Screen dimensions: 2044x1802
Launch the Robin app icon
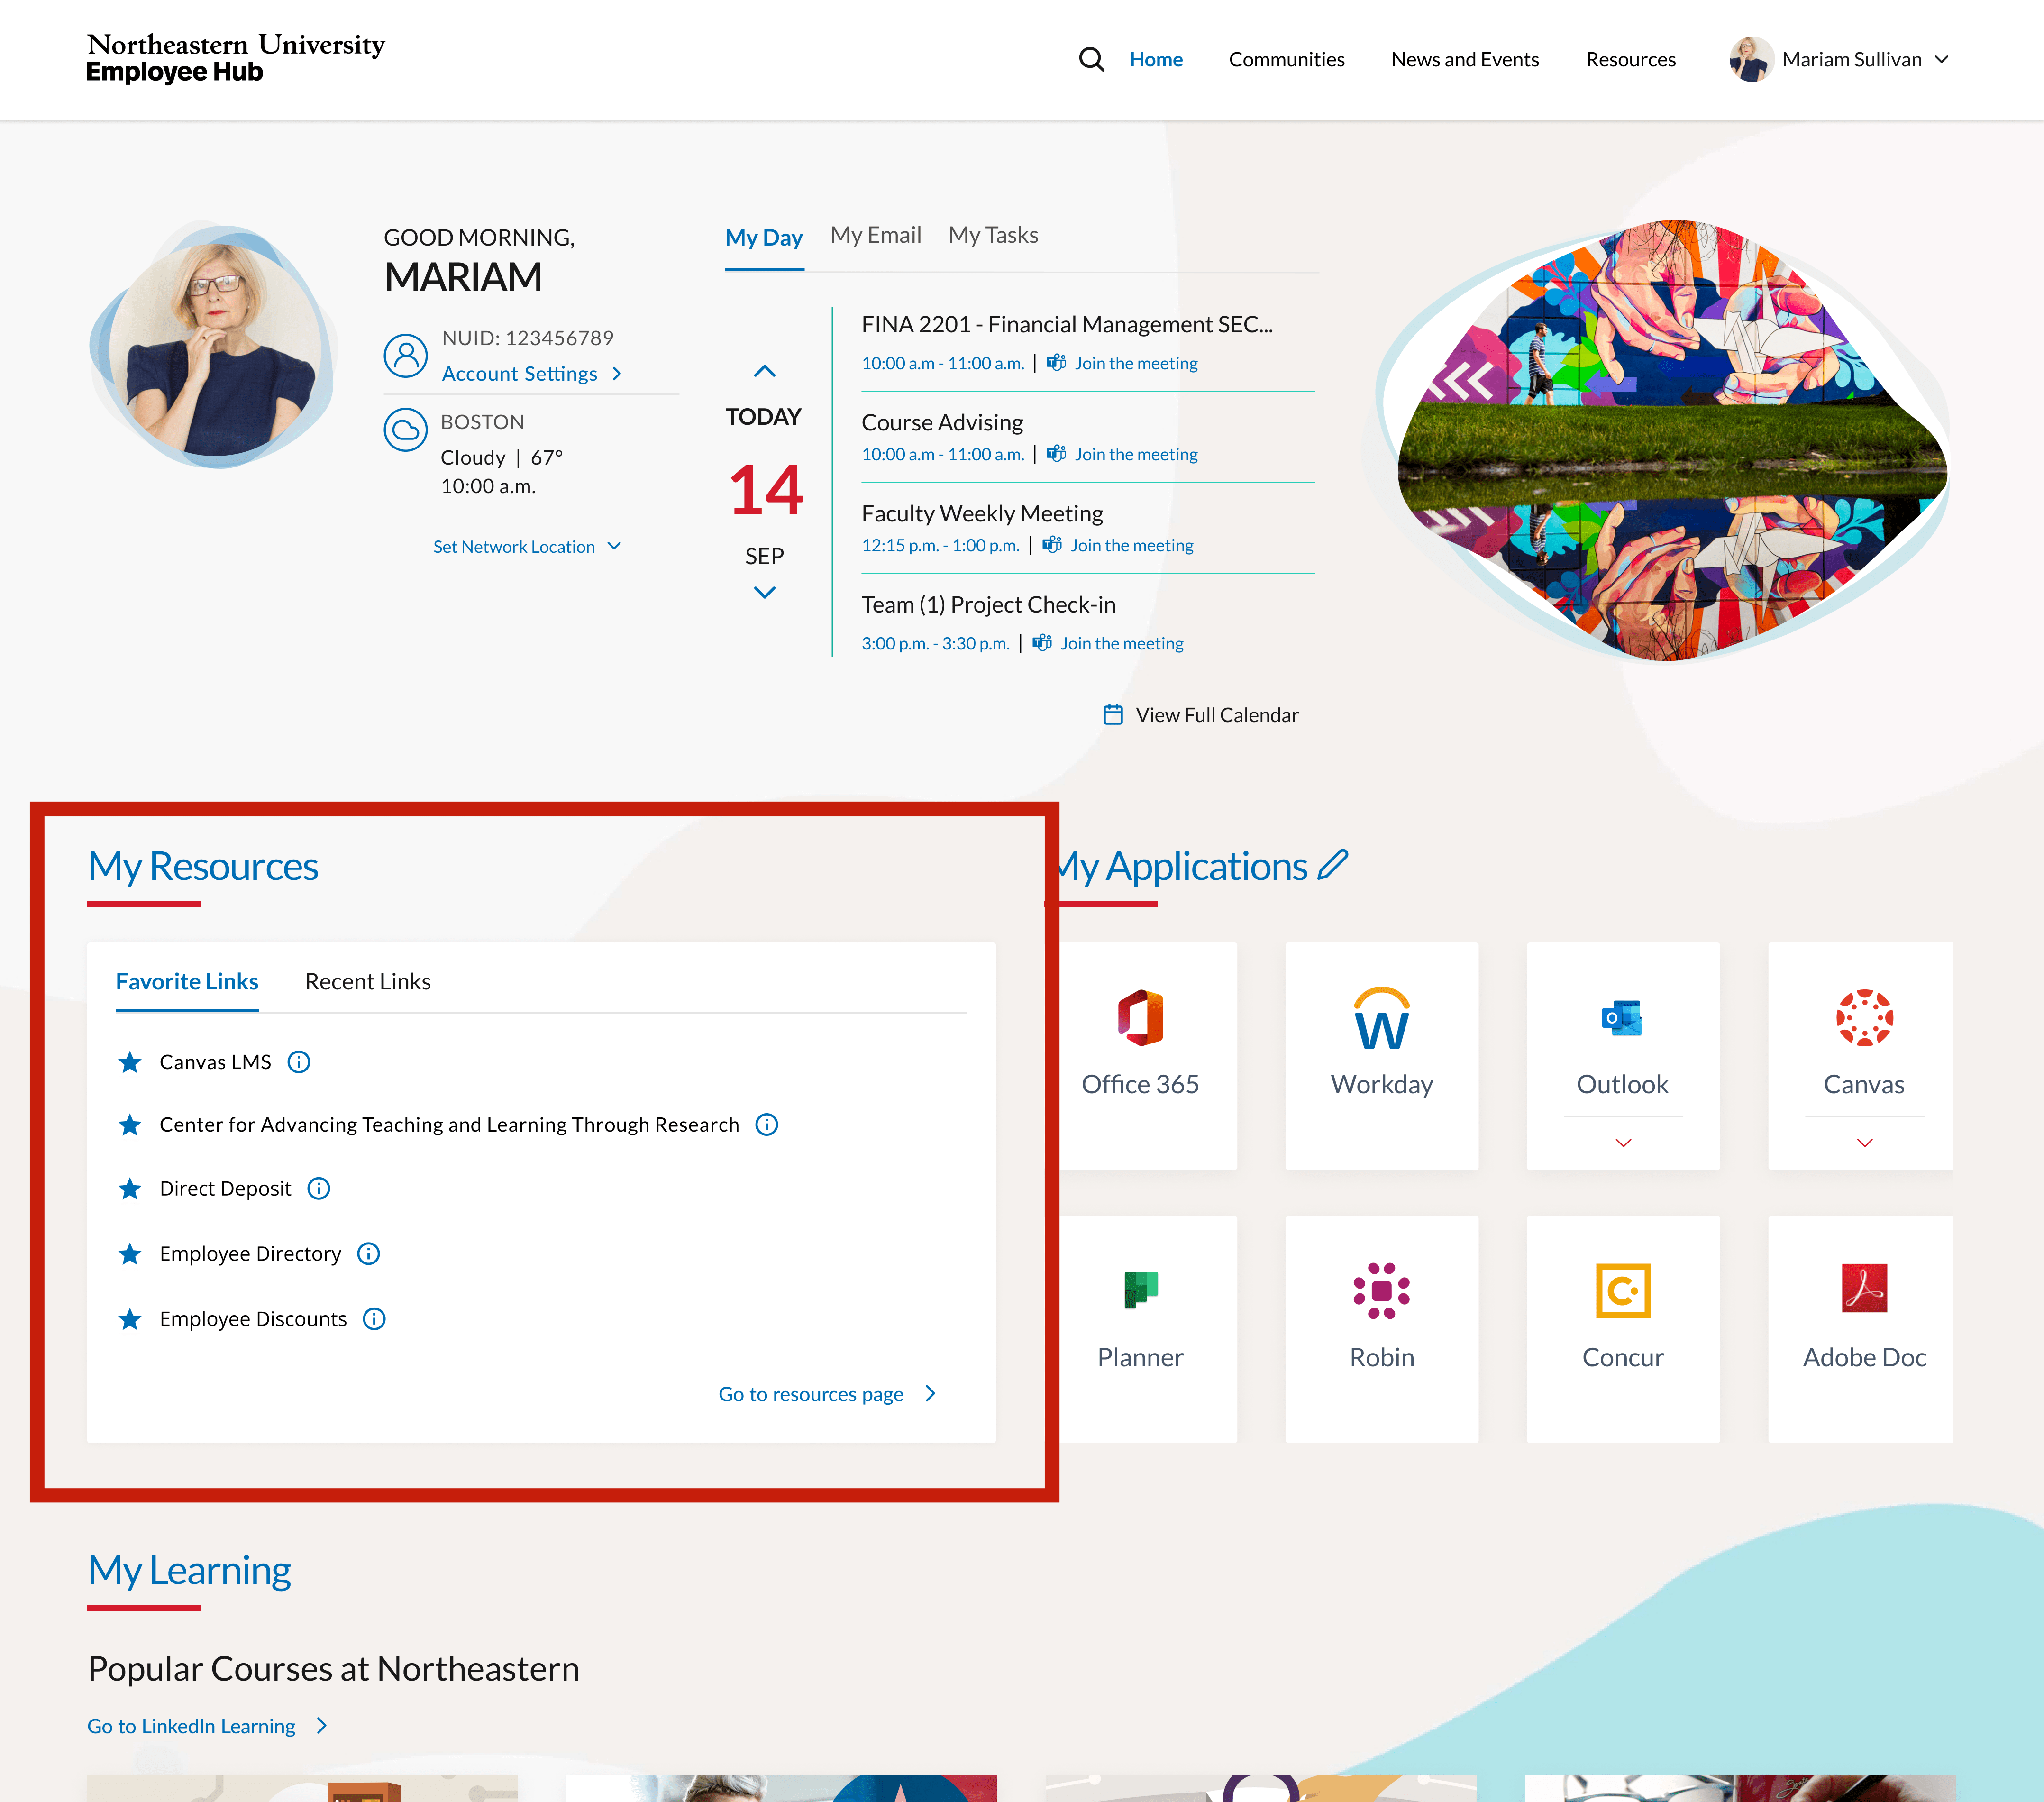1381,1291
